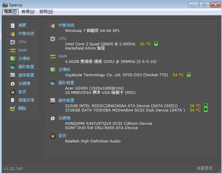Open the CPU heading link in main panel

coord(62,39)
